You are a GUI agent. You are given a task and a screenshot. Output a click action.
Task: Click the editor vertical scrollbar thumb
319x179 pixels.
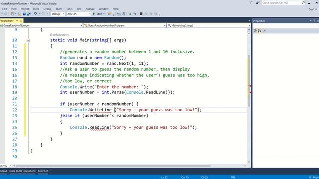tap(249, 81)
